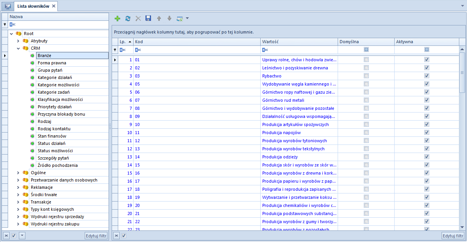Click the right-side Edytuj filtr button

pos(453,236)
